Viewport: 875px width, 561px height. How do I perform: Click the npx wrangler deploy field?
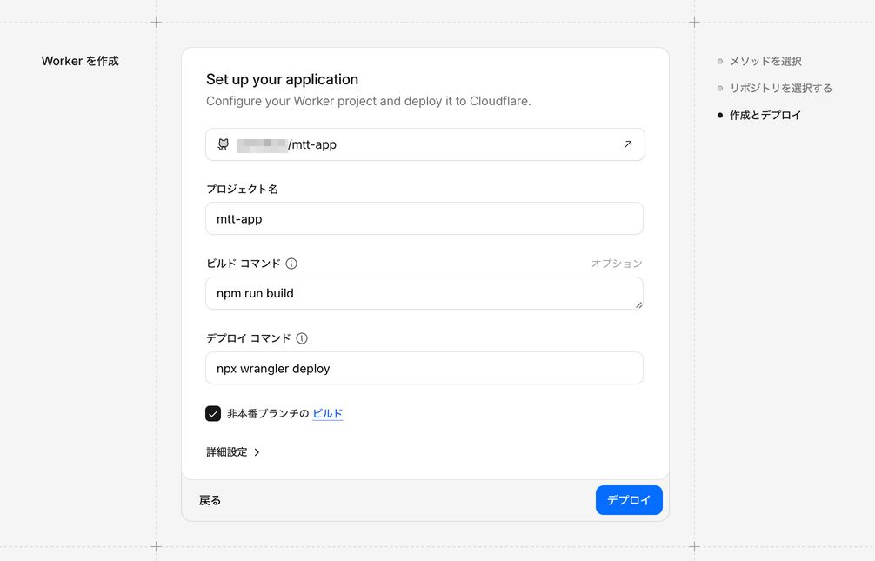click(x=424, y=368)
